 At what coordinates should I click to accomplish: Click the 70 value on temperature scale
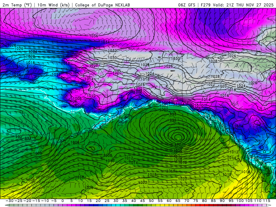187,201
